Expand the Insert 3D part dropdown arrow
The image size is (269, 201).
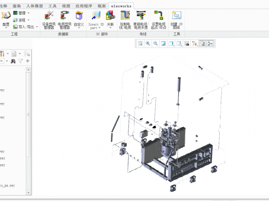pyautogui.click(x=99, y=28)
